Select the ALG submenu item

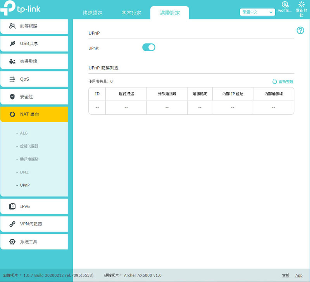click(x=24, y=133)
